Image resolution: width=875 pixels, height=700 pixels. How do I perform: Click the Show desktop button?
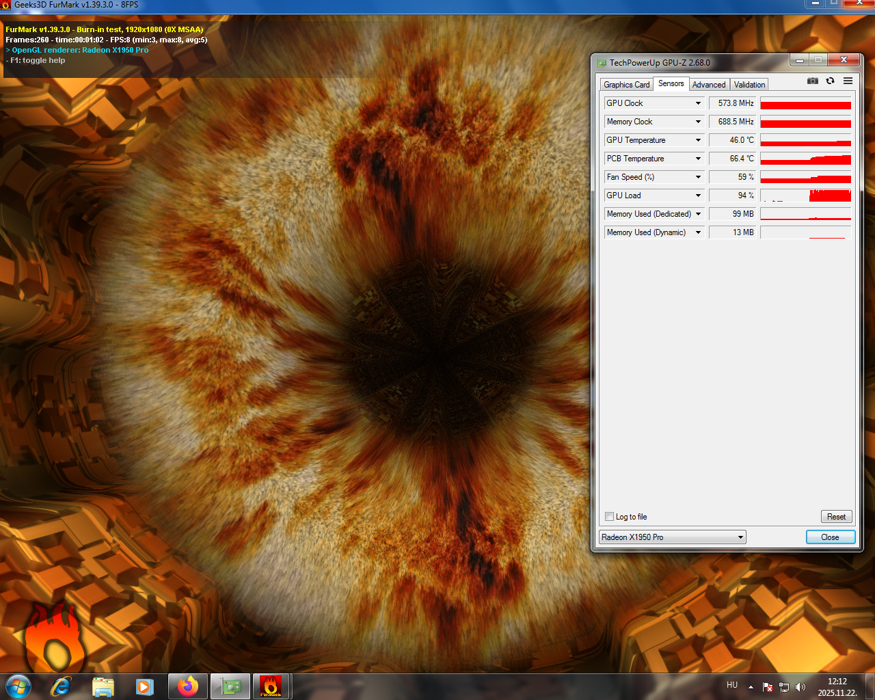pos(870,686)
